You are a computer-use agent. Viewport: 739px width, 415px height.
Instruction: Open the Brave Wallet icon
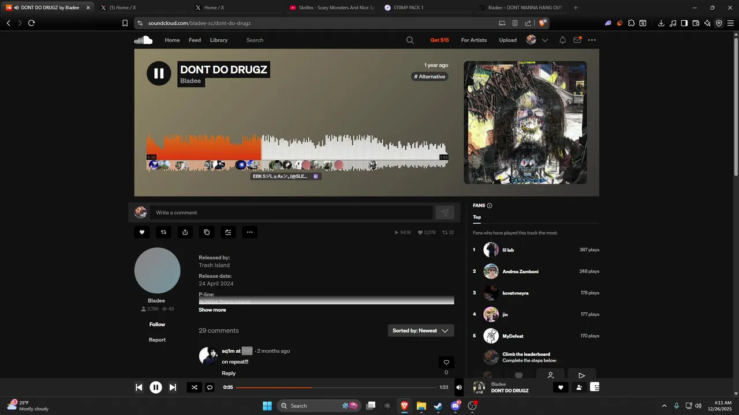(x=696, y=23)
